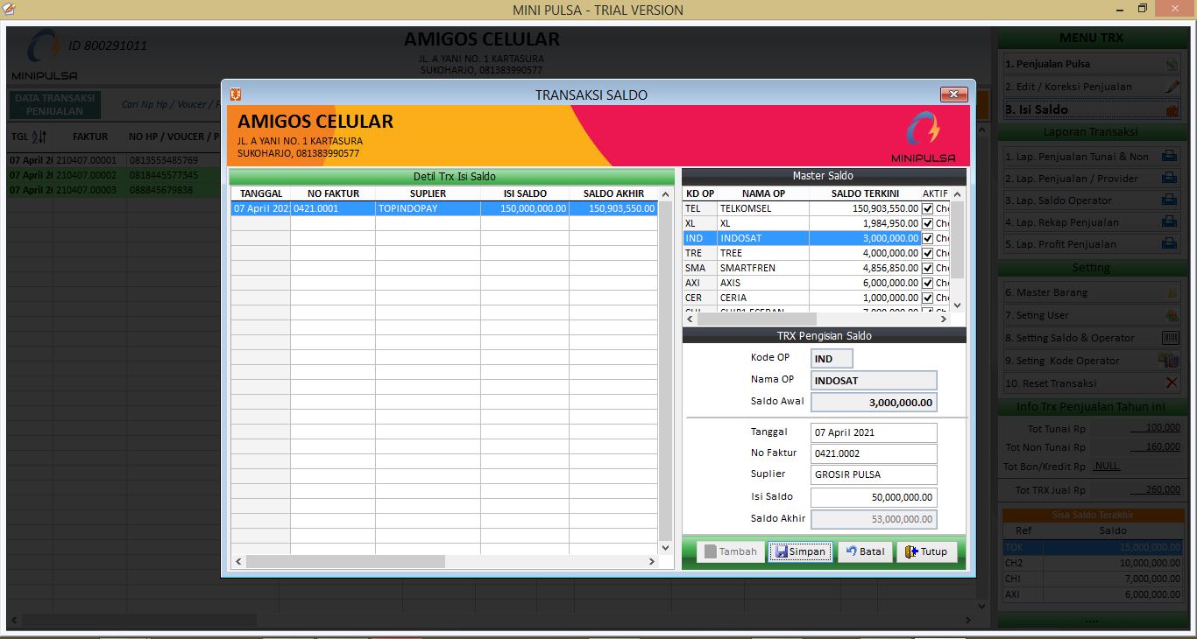The width and height of the screenshot is (1197, 639).
Task: Toggle the Aktif checkbox for TELKOMSEL
Action: pos(928,208)
